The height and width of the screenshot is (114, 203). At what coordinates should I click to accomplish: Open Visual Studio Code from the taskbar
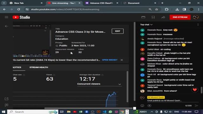tap(104, 112)
